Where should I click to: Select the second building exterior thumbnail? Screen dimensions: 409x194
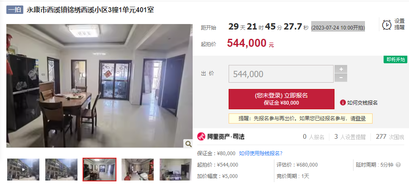pyautogui.click(x=61, y=170)
